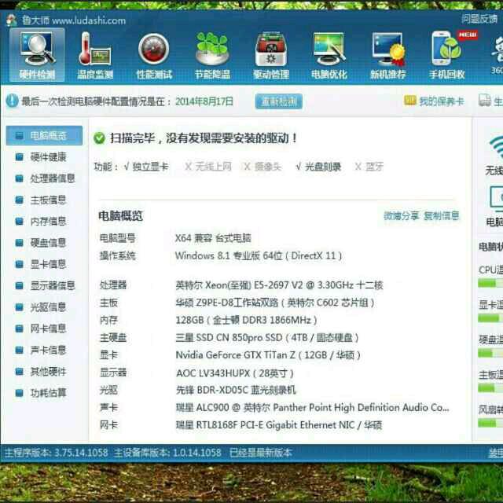This screenshot has height=503, width=503.
Task: Click the Xeon E5-2697 V2 processor value
Action: point(279,285)
